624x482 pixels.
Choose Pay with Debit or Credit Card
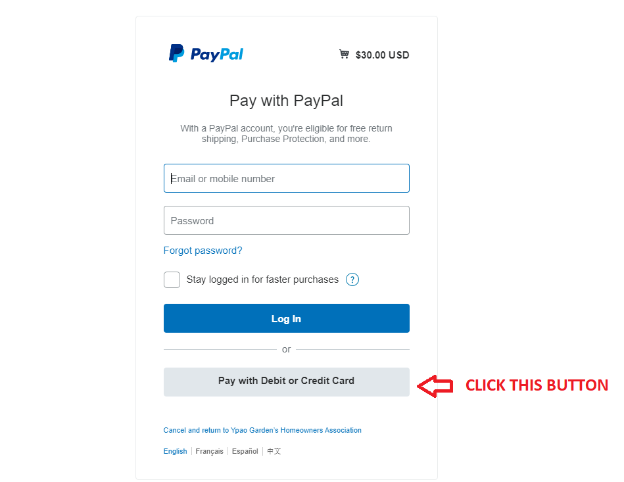(x=286, y=381)
